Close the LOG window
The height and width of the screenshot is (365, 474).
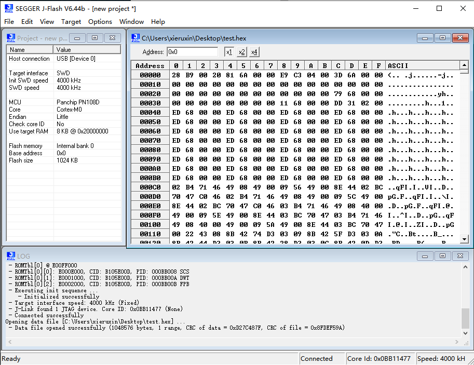click(461, 256)
